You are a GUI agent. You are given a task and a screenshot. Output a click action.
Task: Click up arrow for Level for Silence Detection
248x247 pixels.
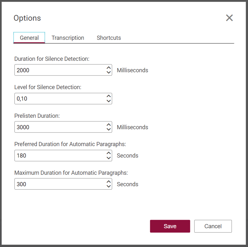[x=109, y=96]
